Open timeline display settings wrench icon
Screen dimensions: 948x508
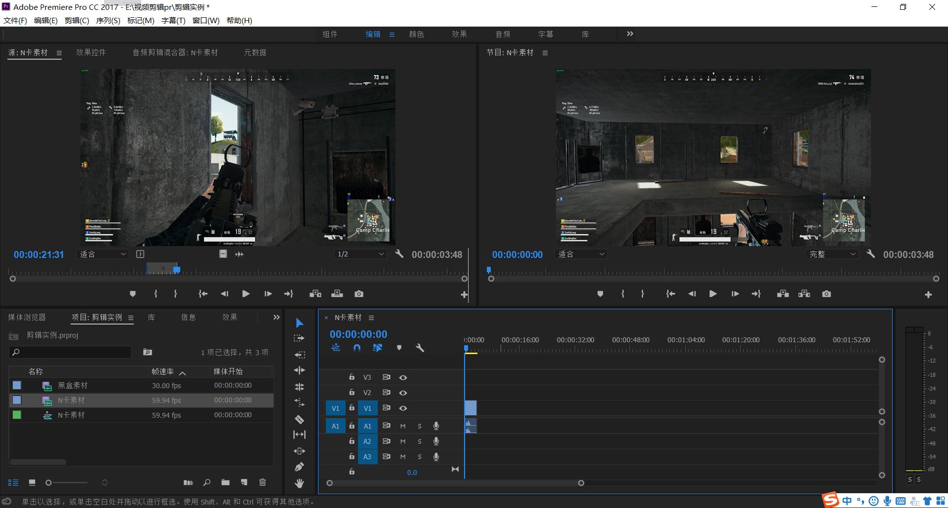(x=420, y=348)
